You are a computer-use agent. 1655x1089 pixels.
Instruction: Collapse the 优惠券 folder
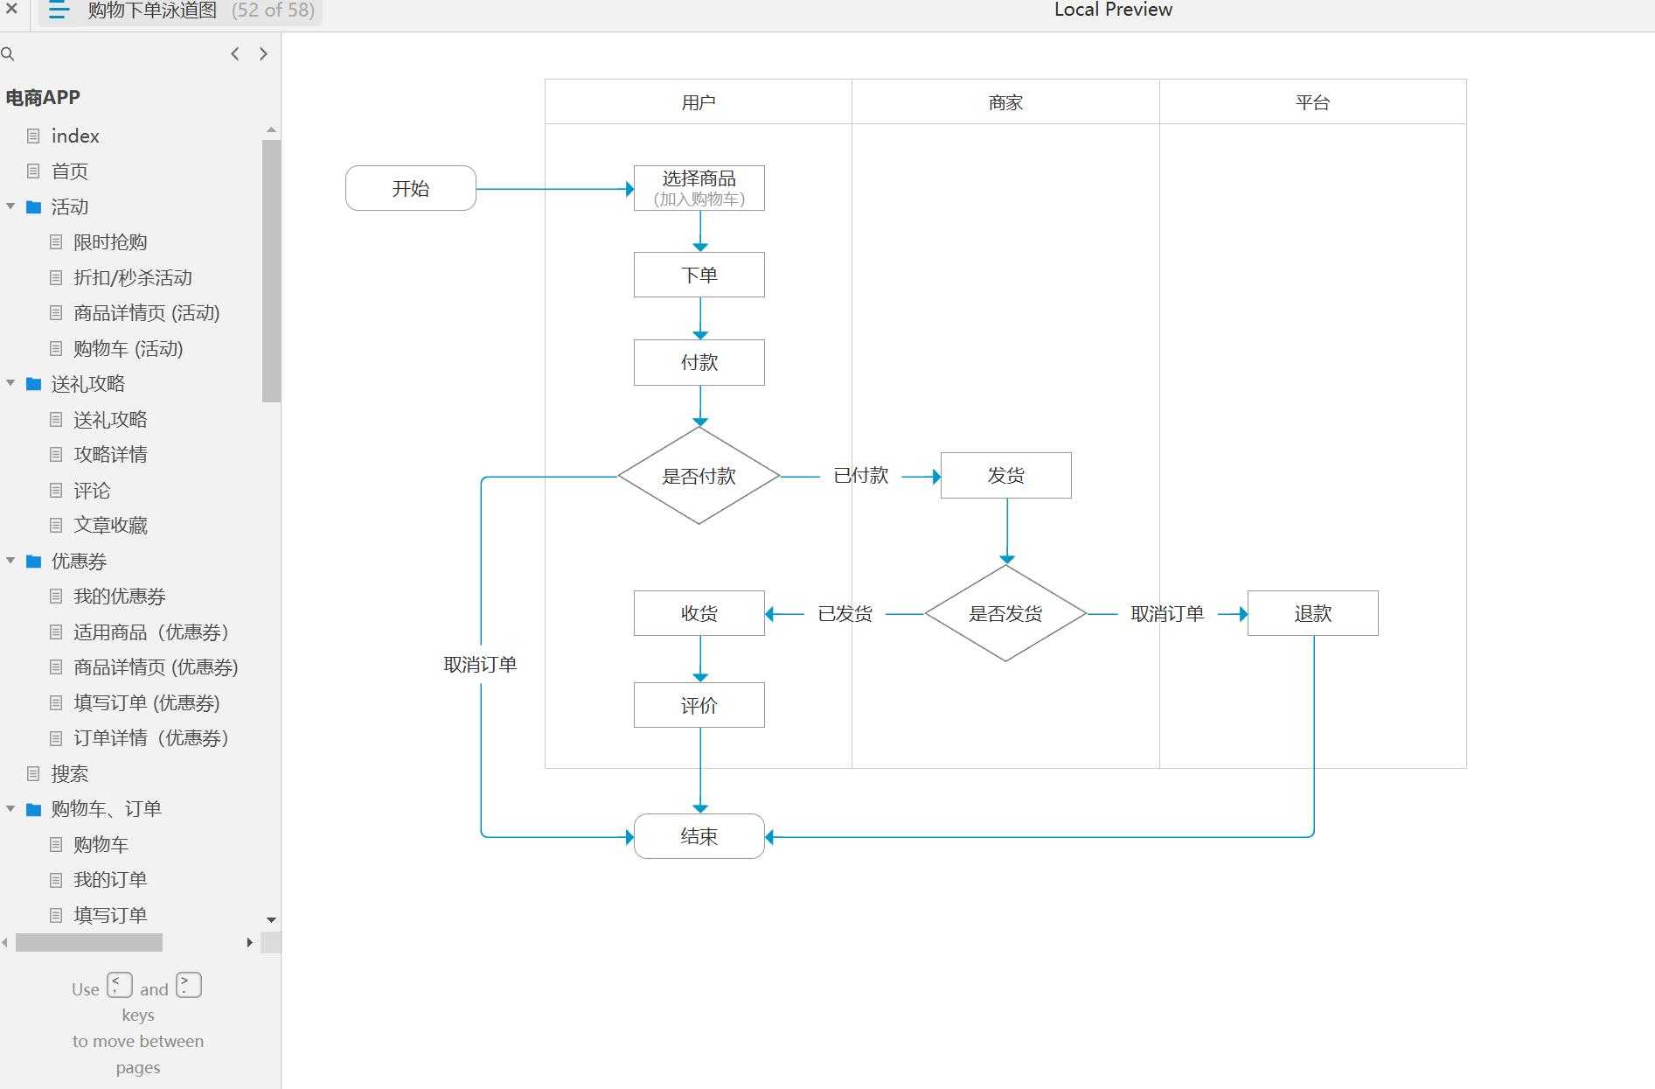[x=11, y=561]
